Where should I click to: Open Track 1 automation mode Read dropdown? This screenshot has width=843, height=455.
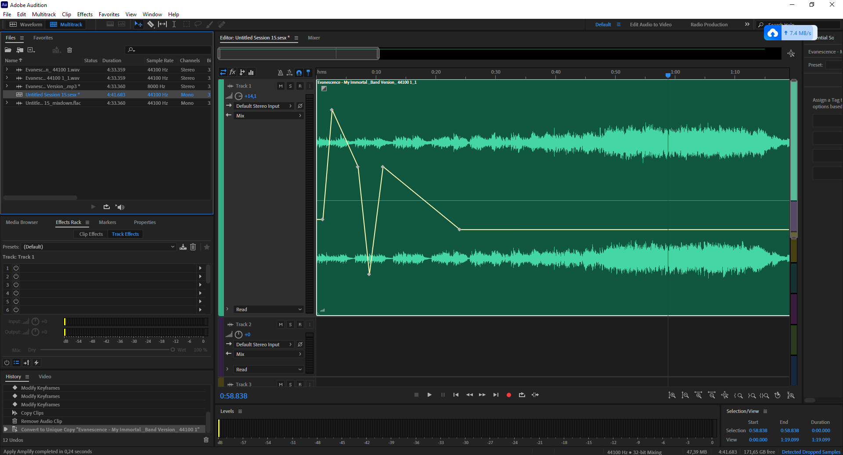tap(268, 309)
